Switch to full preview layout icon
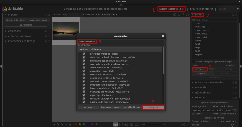 click(x=137, y=124)
